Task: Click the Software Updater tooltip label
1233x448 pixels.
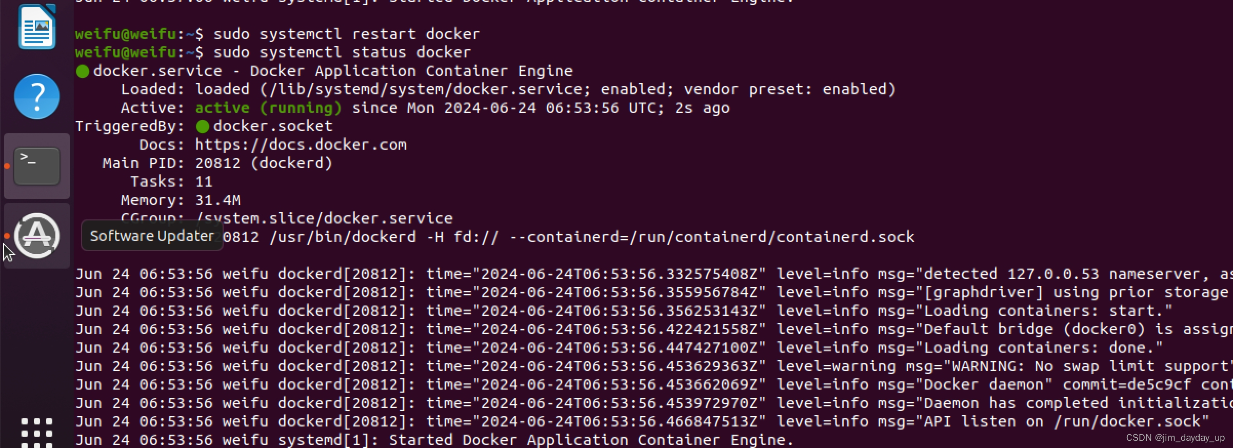Action: [x=152, y=236]
